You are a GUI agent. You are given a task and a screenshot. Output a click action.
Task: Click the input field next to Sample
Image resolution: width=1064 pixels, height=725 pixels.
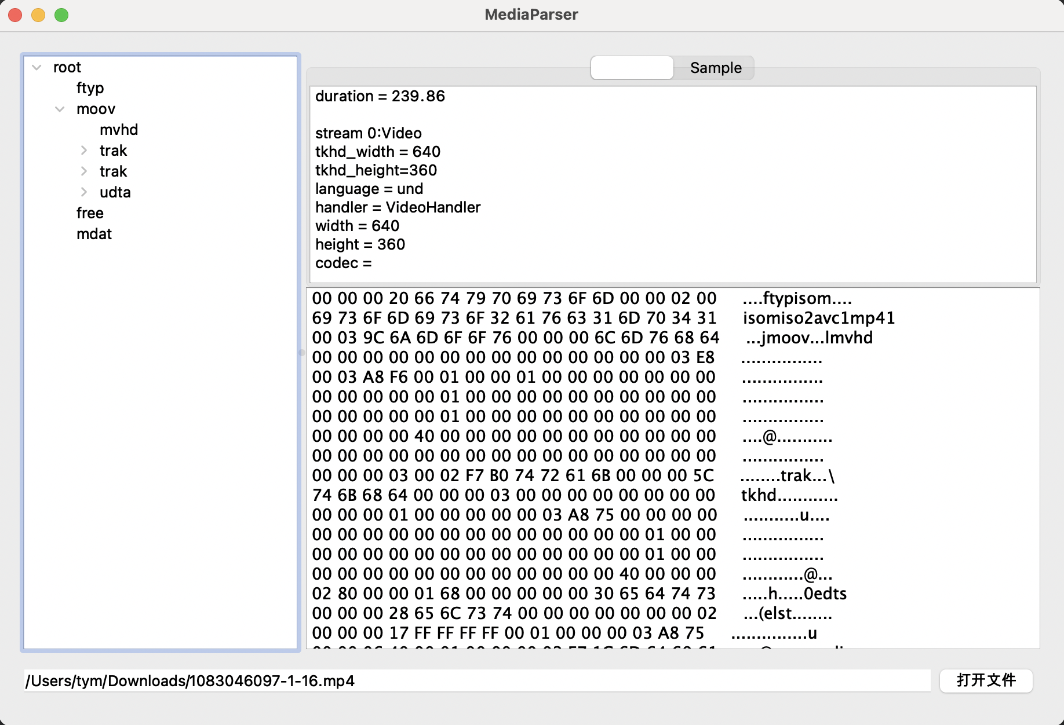[x=631, y=67]
